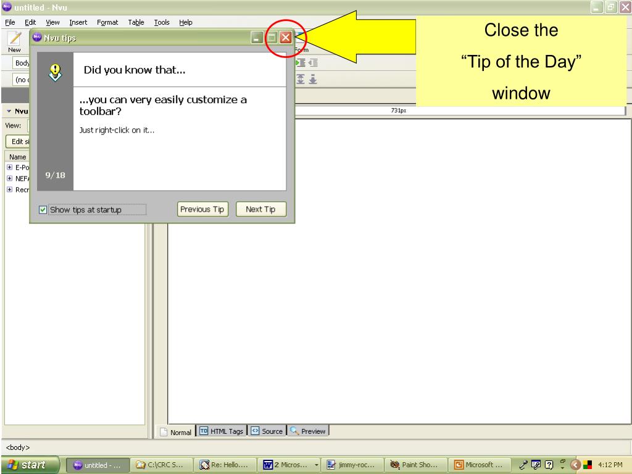Click inside the blank page editing area
The height and width of the screenshot is (474, 632).
[x=399, y=270]
